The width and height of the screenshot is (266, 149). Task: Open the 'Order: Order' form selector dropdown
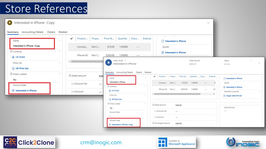click(x=125, y=61)
